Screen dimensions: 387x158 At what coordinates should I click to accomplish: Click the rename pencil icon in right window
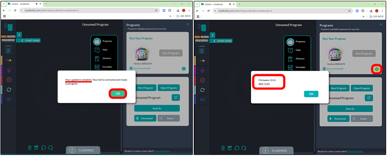click(x=369, y=98)
